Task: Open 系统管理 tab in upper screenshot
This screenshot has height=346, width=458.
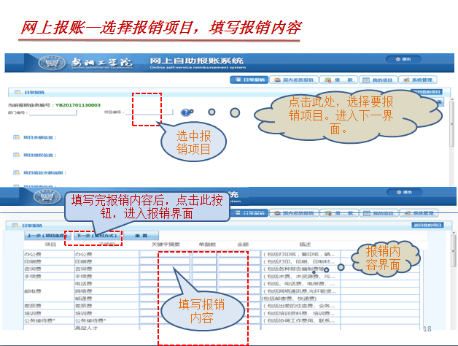Action: tap(421, 80)
